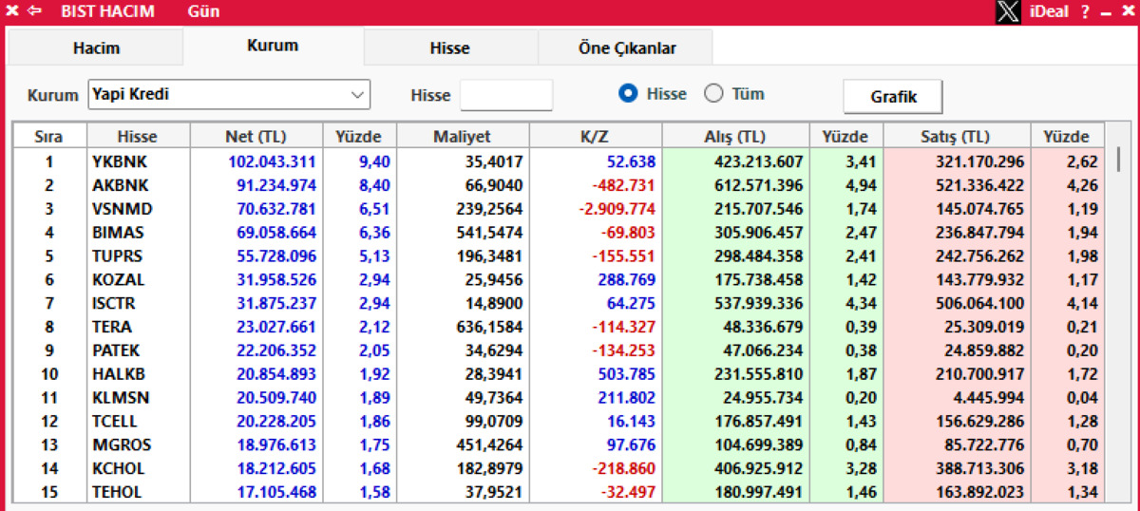The image size is (1140, 511).
Task: Select the KLMSN stock symbol
Action: (121, 398)
